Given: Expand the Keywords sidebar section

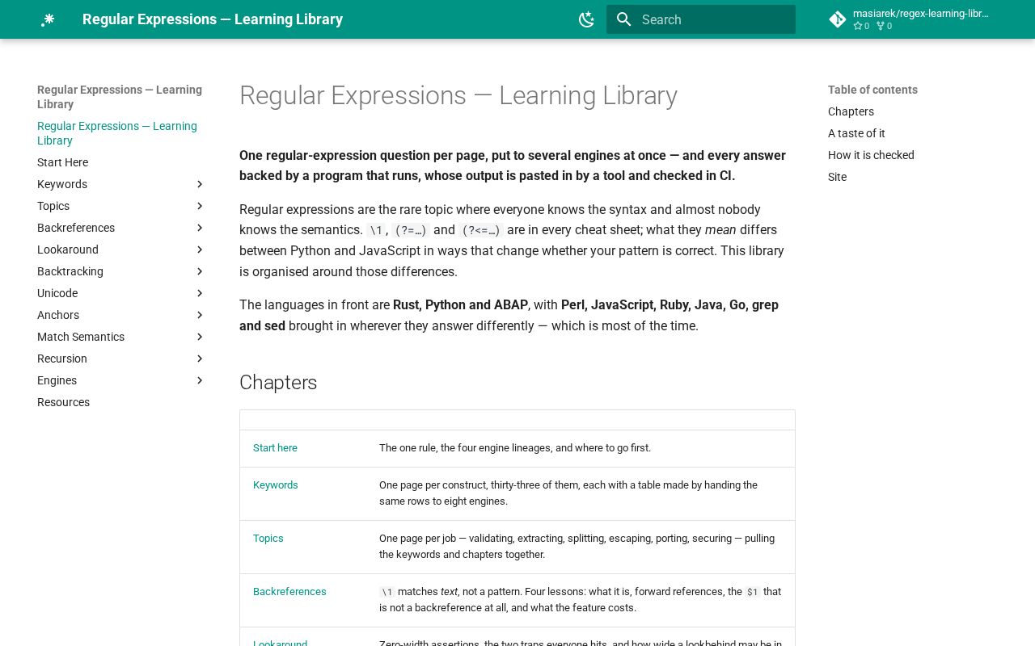Looking at the screenshot, I should tap(200, 184).
